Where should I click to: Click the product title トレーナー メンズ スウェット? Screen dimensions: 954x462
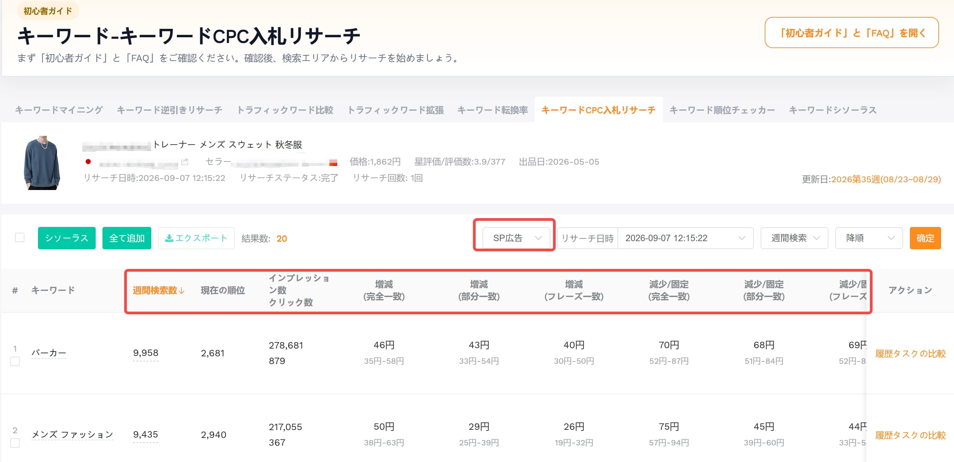[227, 145]
